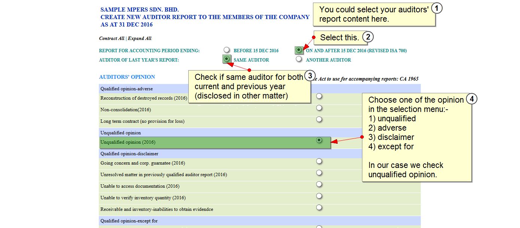Select Reconstruction of destroyed records opinion
Image resolution: width=520 pixels, height=228 pixels.
point(319,96)
